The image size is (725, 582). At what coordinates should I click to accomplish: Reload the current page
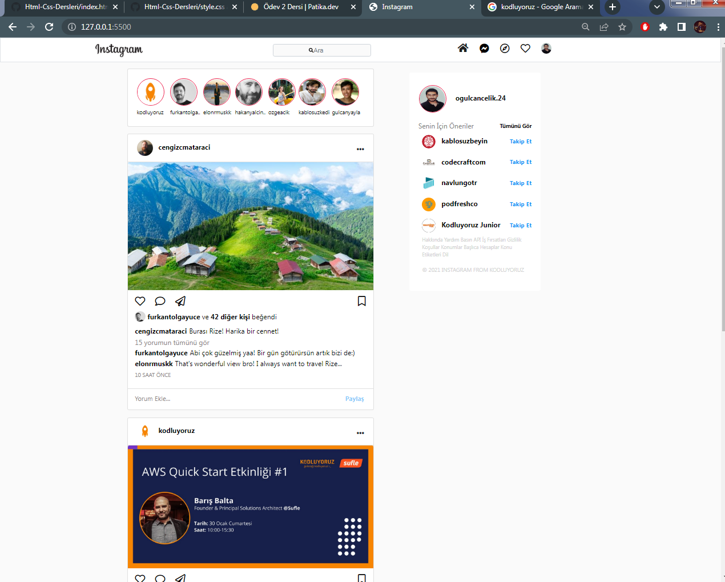(x=49, y=27)
